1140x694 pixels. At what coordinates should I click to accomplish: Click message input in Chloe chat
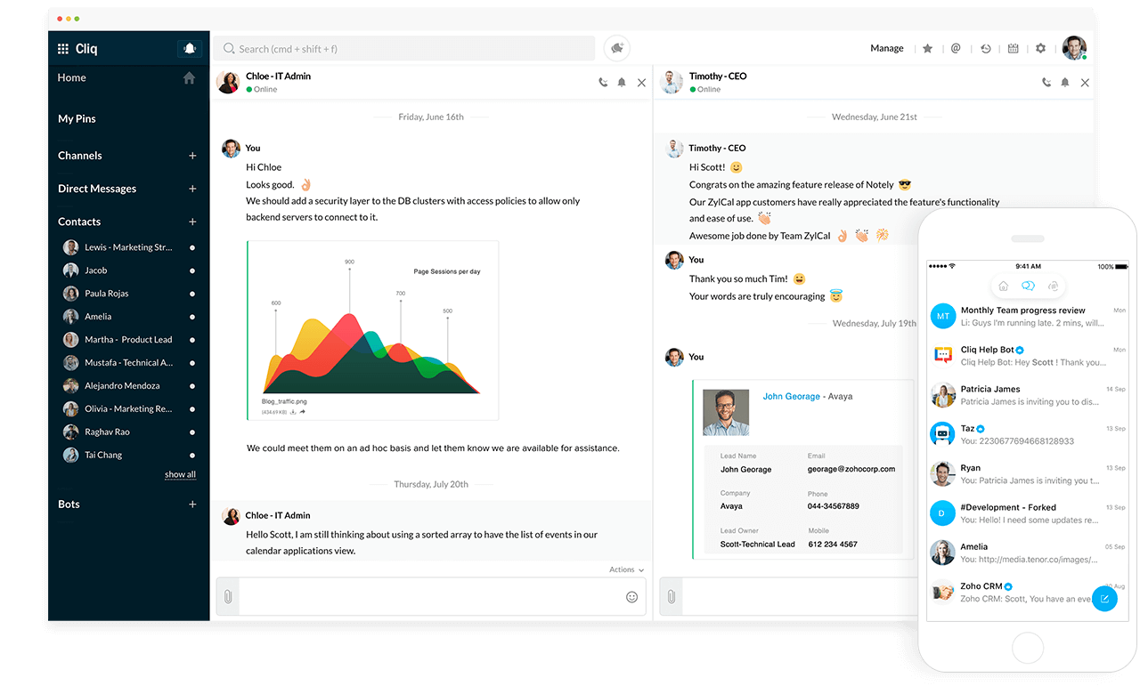(x=431, y=597)
